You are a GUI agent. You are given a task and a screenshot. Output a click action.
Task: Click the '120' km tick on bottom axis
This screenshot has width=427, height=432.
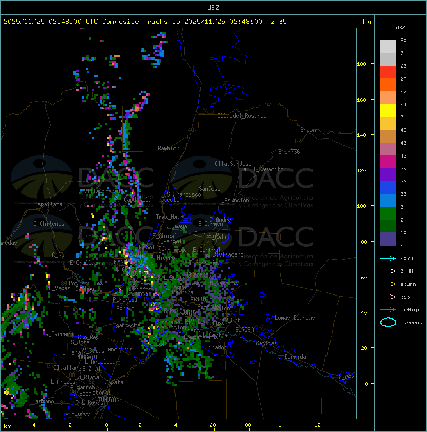(x=319, y=425)
